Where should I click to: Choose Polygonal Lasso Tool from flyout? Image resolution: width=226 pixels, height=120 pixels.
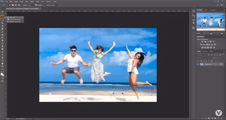coord(15,19)
